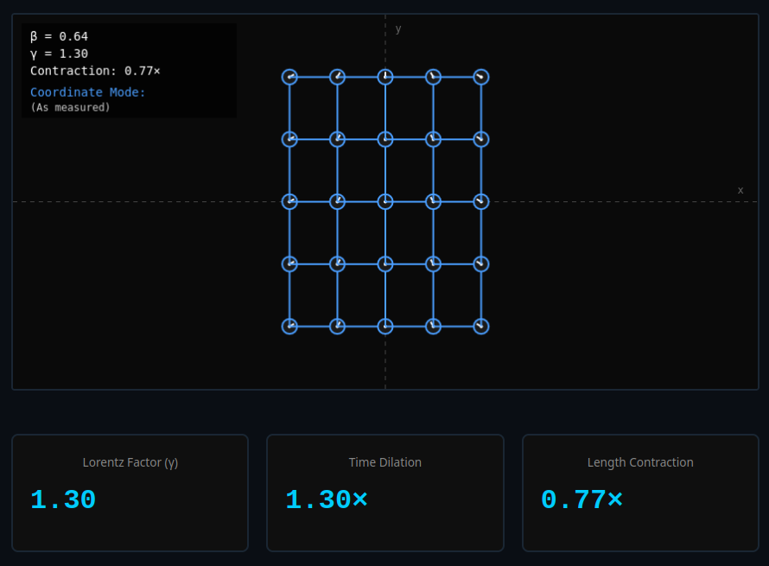Select the clock at the bottom-left corner
The height and width of the screenshot is (566, 769).
289,326
